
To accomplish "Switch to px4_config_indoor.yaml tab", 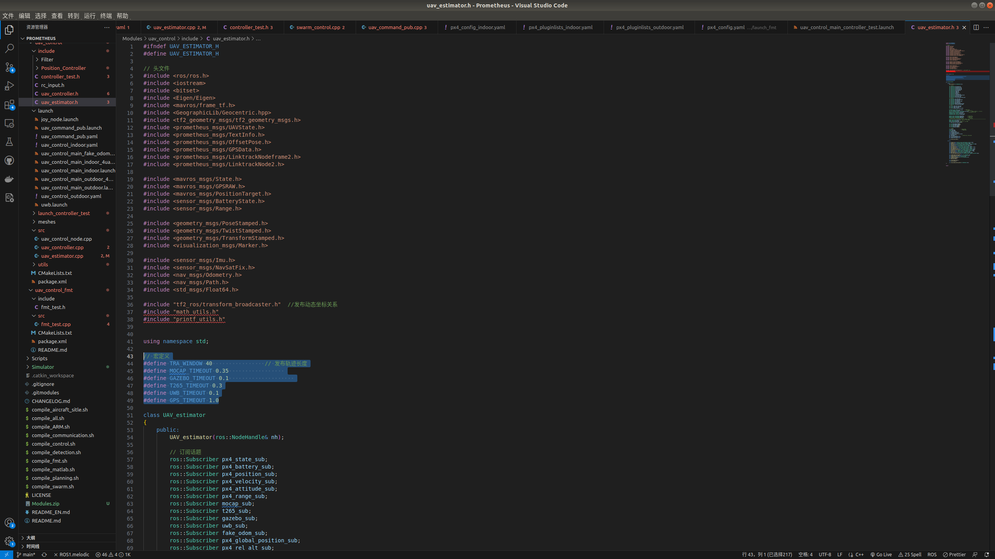I will pos(477,27).
